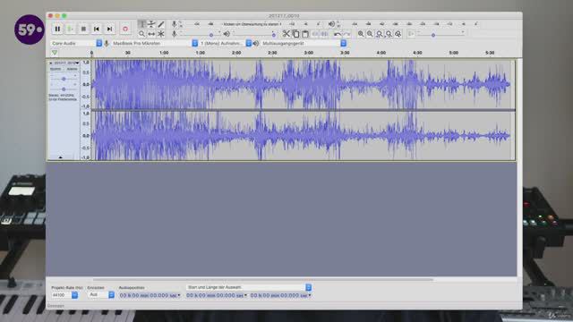Click the 2:00 mark on timeline ruler
The height and width of the screenshot is (322, 573).
coord(236,53)
